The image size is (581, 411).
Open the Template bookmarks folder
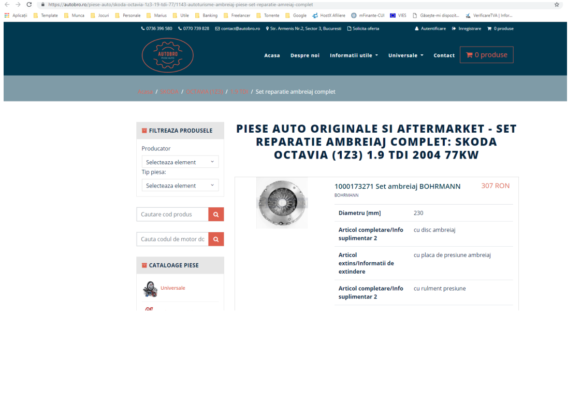click(46, 16)
